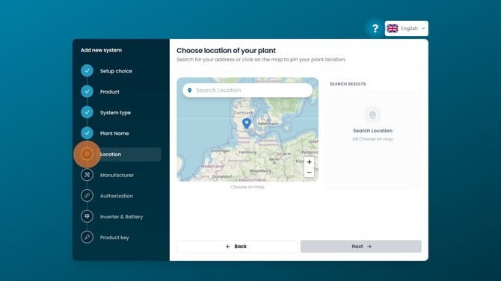The image size is (501, 281).
Task: Click the 'OR Choose on map' text
Action: [x=372, y=139]
